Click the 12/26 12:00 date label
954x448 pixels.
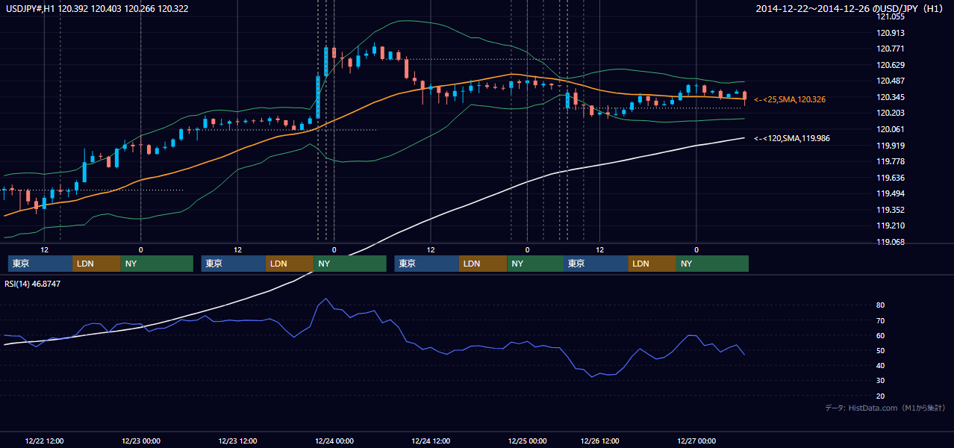pos(600,441)
